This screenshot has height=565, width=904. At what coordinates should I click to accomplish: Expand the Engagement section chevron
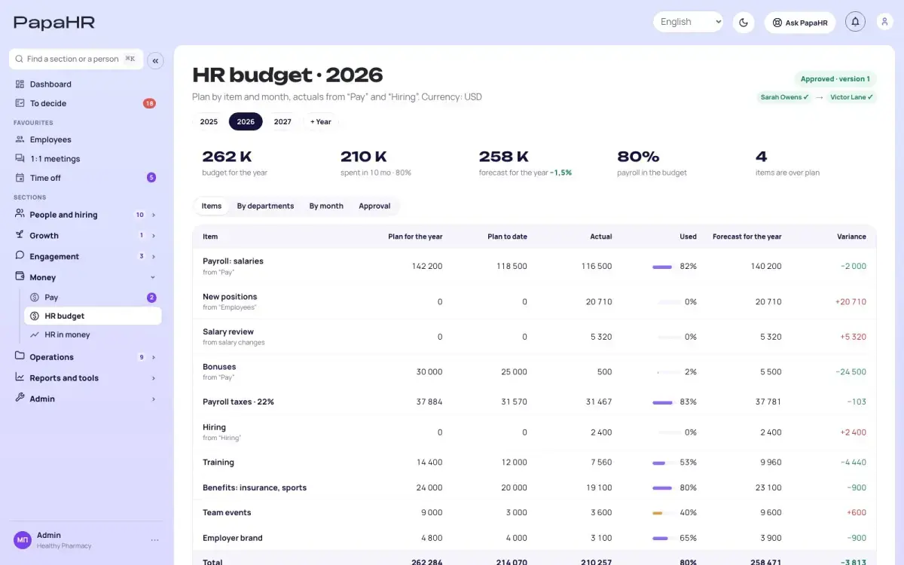[x=154, y=257]
